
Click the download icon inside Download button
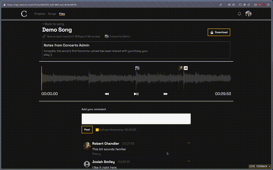point(212,32)
